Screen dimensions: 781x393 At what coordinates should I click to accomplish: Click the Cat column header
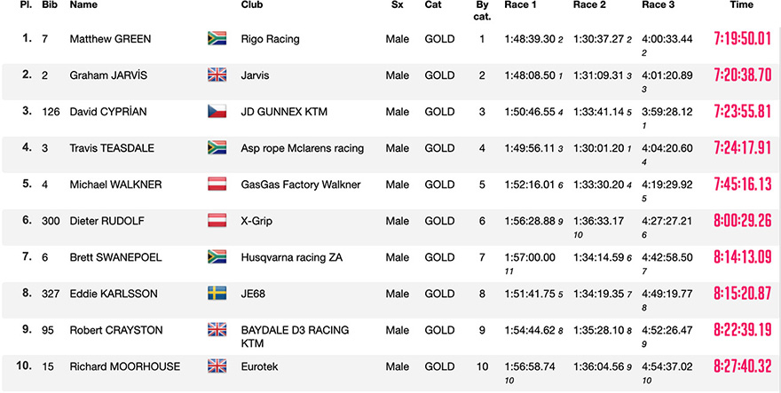(x=432, y=5)
